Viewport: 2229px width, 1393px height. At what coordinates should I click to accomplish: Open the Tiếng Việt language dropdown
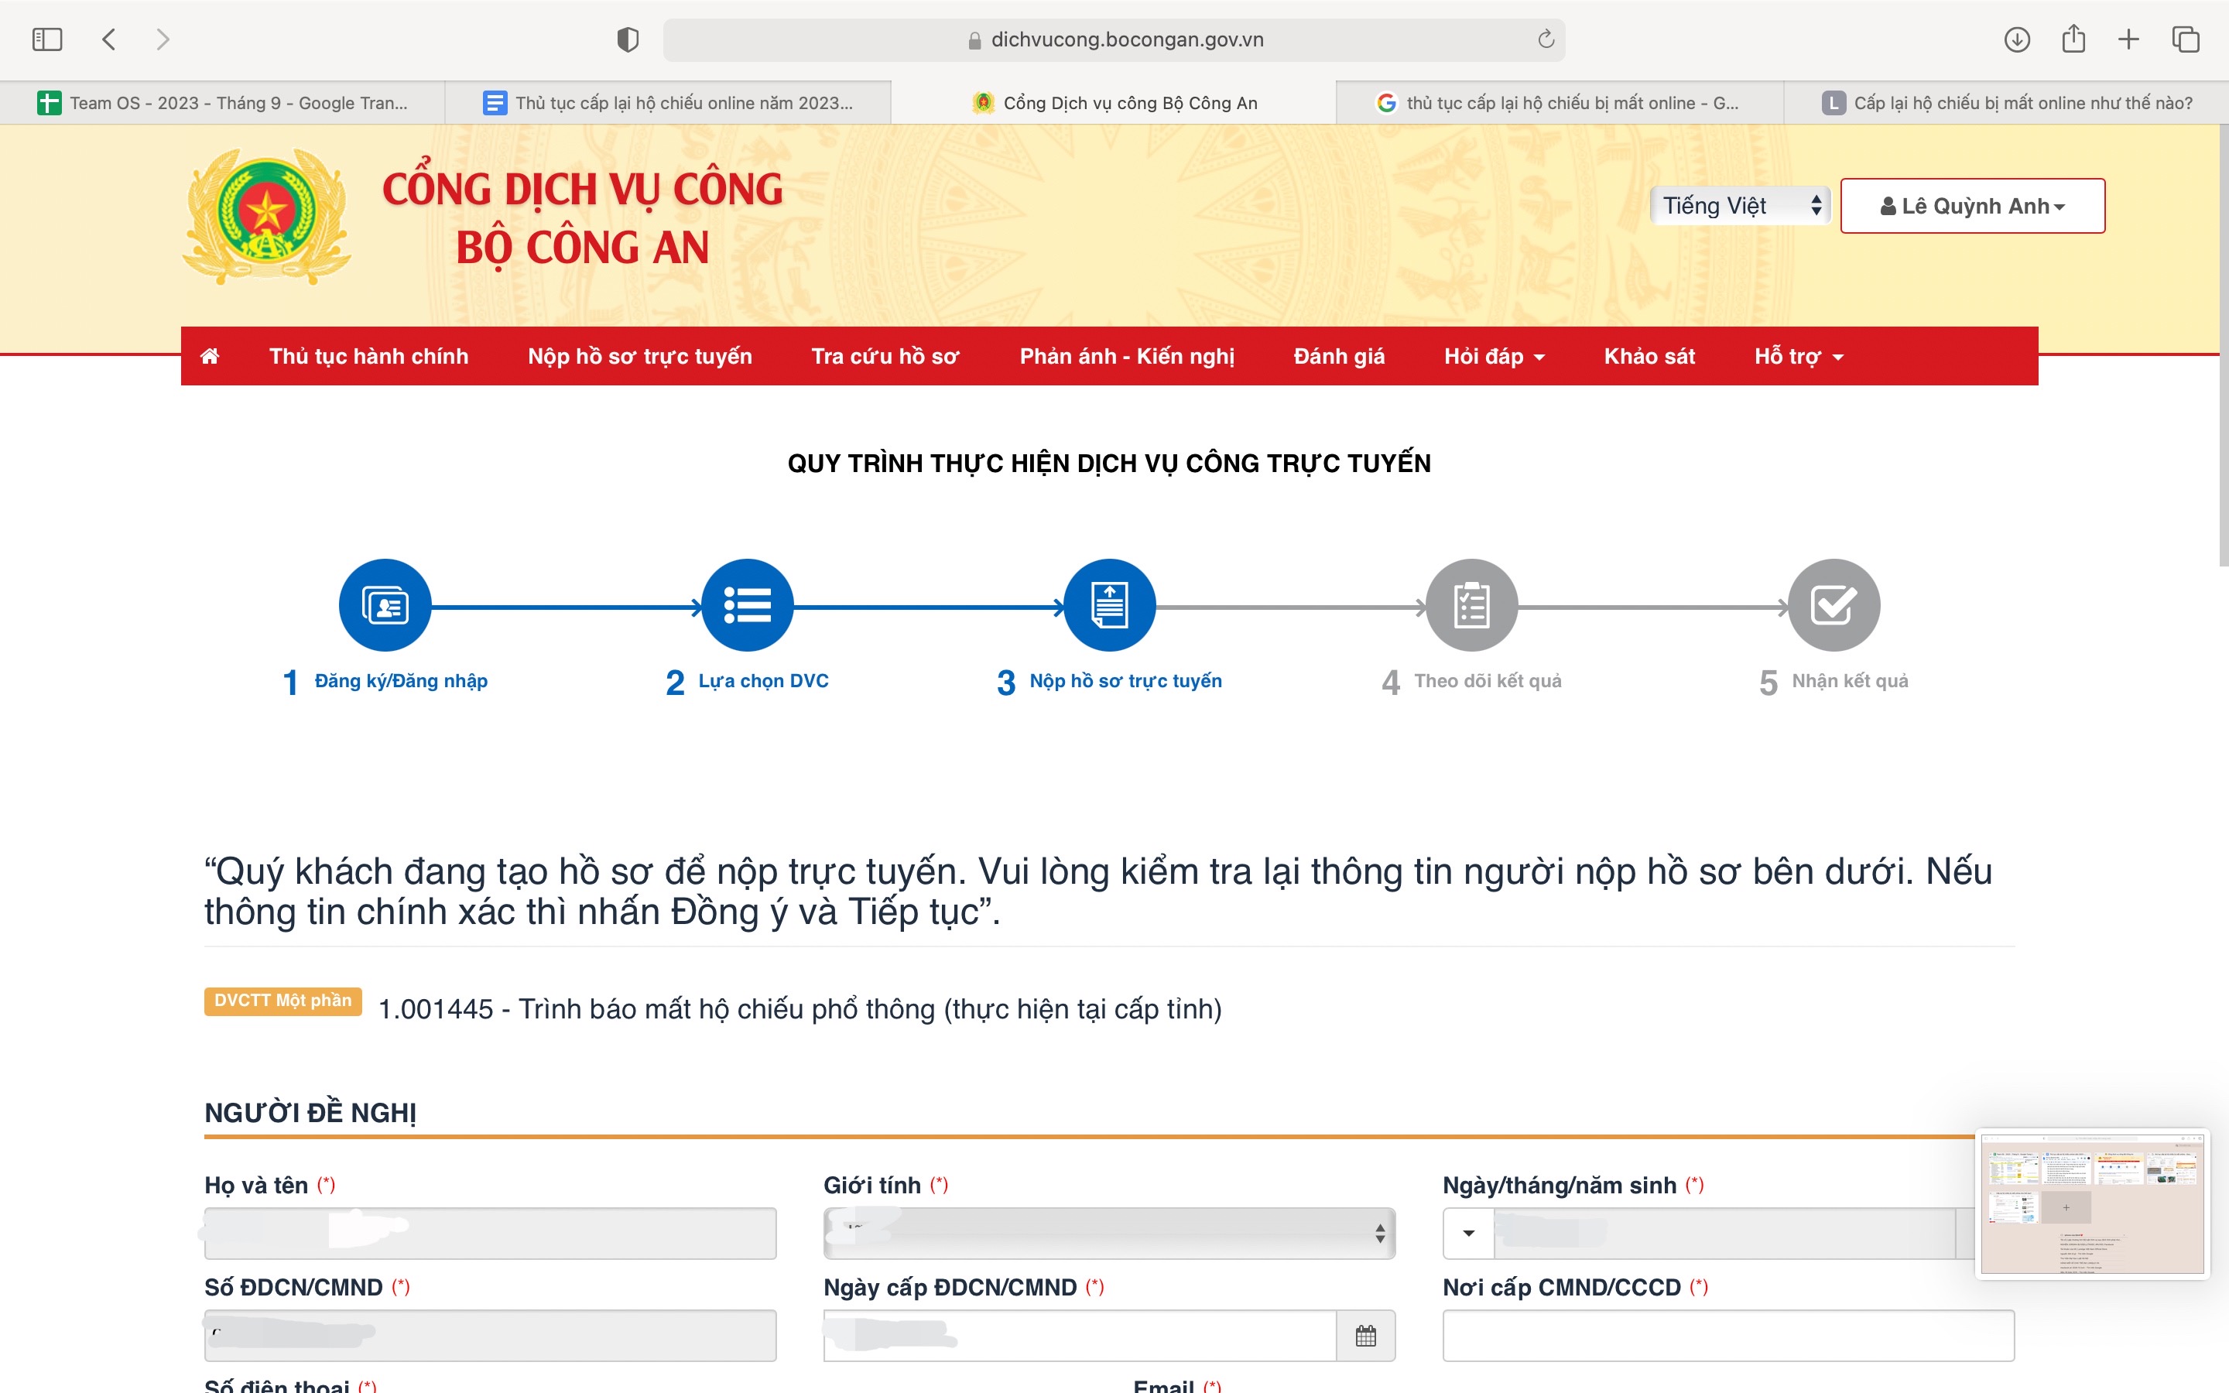(x=1739, y=205)
